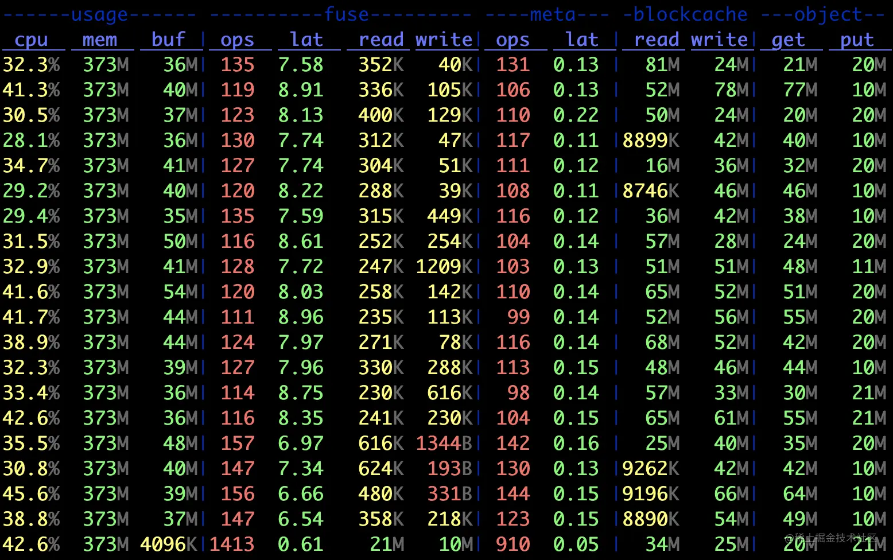Click the fuse latency value 8.91
Image resolution: width=893 pixels, height=560 pixels.
click(x=301, y=90)
